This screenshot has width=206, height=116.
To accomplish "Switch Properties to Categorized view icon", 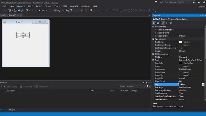I will click(154, 23).
